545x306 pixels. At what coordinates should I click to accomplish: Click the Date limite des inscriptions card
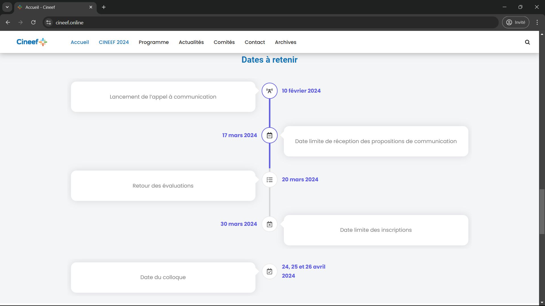pos(376,230)
